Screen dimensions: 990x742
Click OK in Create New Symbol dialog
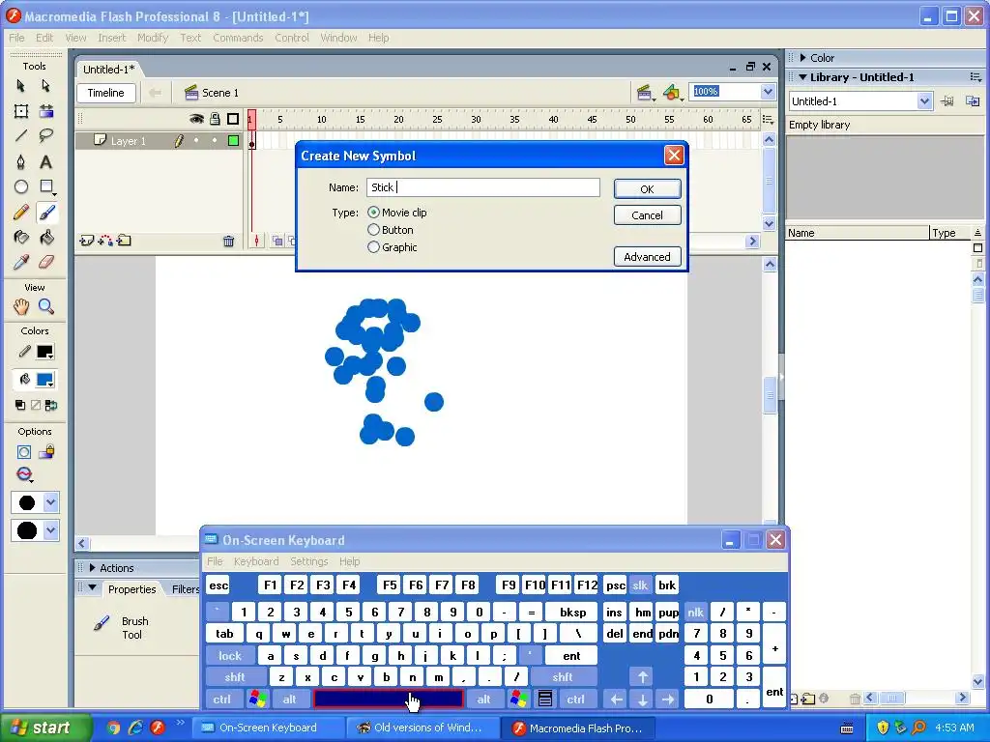coord(647,189)
